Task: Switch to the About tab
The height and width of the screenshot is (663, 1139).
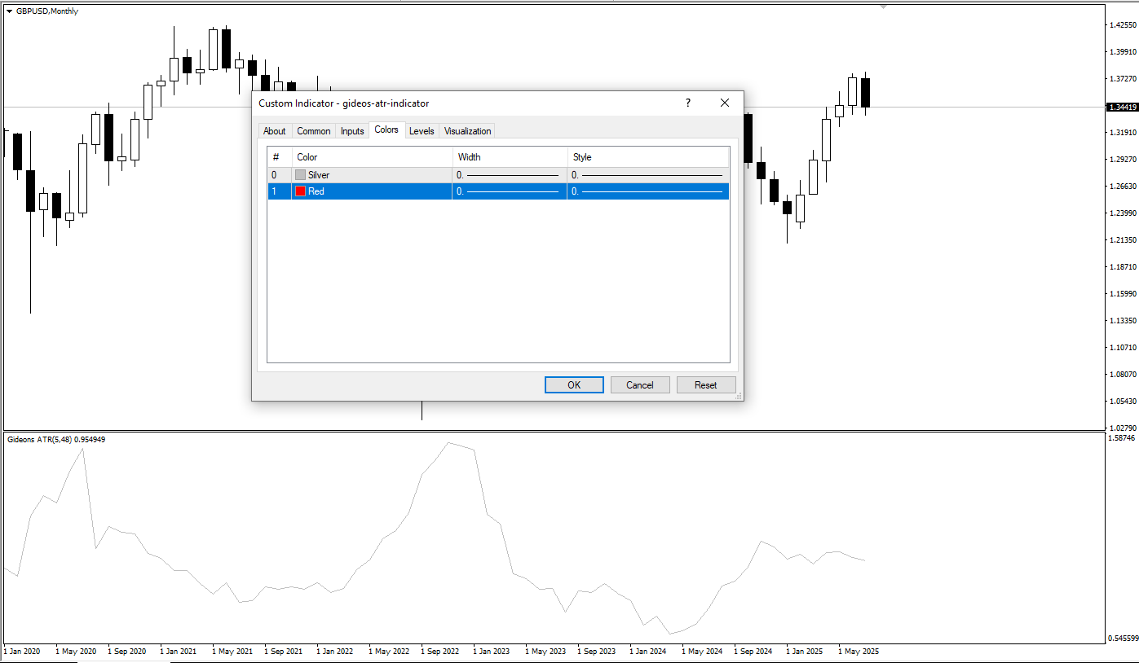Action: (x=275, y=131)
